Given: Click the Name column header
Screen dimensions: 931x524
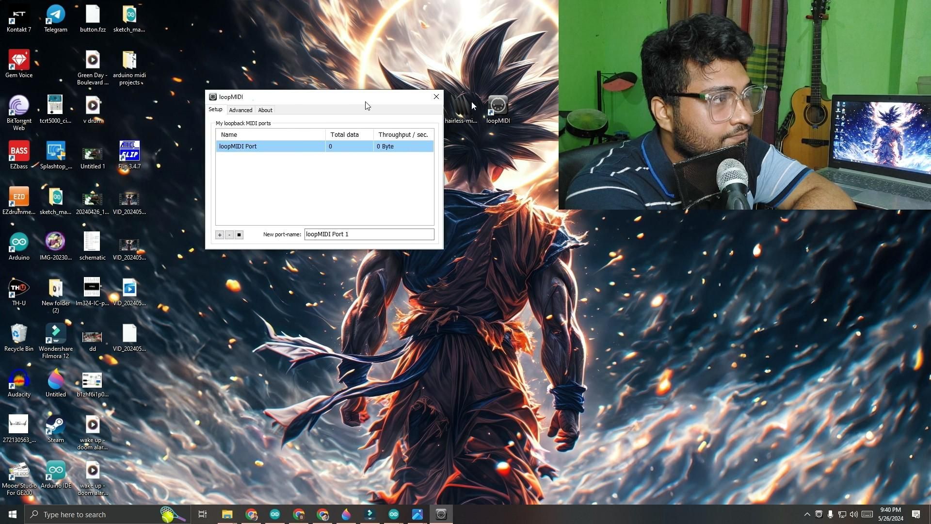Looking at the screenshot, I should tap(270, 135).
